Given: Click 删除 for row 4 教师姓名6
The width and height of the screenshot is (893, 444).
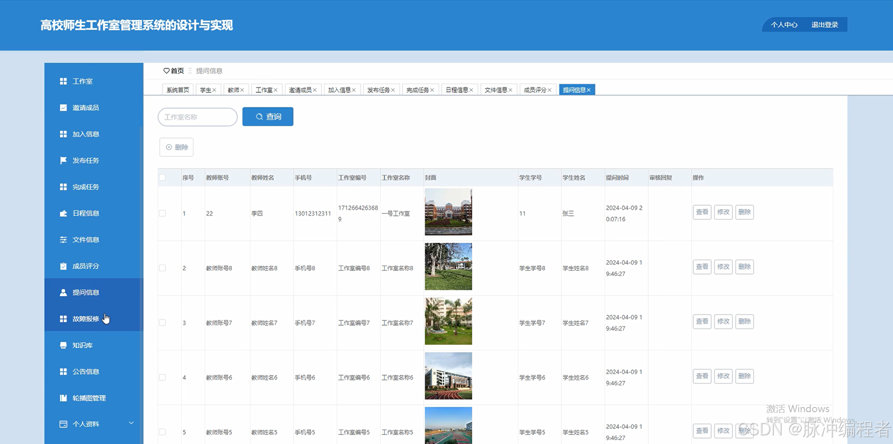Looking at the screenshot, I should click(x=744, y=376).
